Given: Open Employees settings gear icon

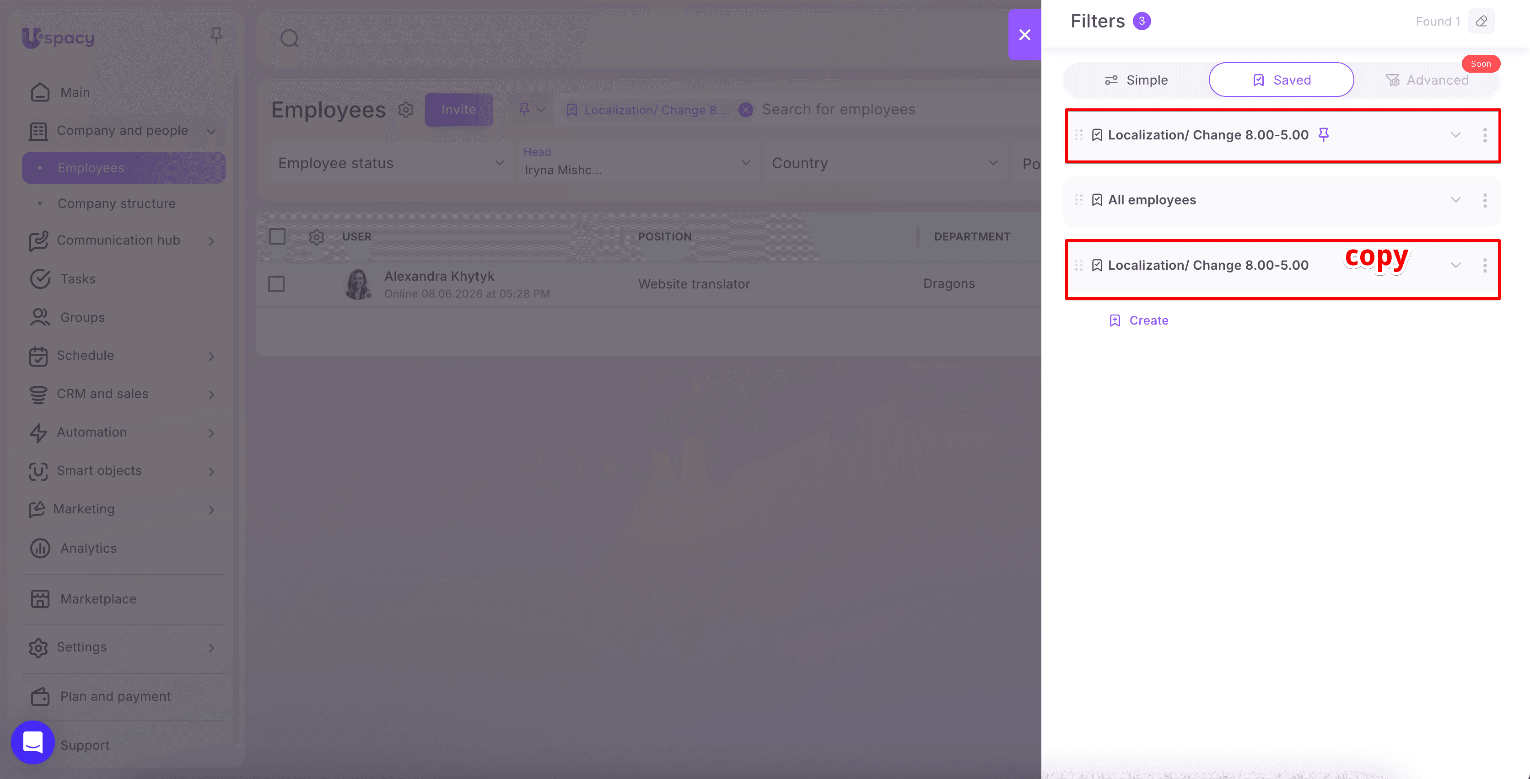Looking at the screenshot, I should click(x=406, y=110).
